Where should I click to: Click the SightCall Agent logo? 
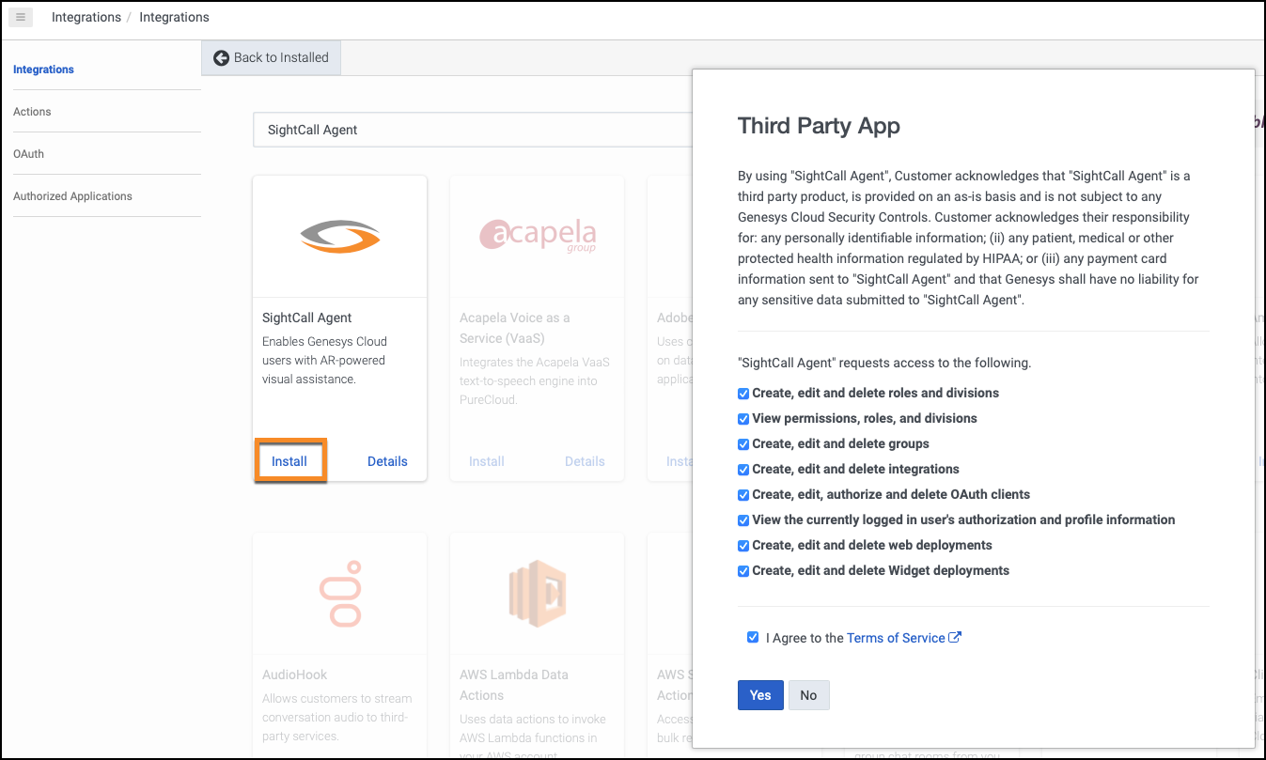click(x=340, y=236)
